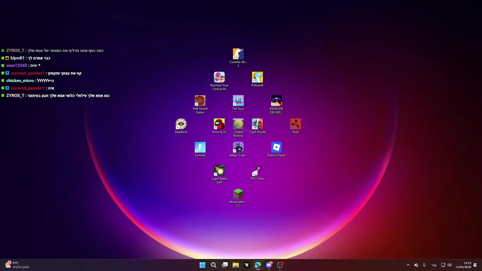This screenshot has width=482, height=271.
Task: Select the Fortnite desktop shortcut
Action: coord(200,149)
